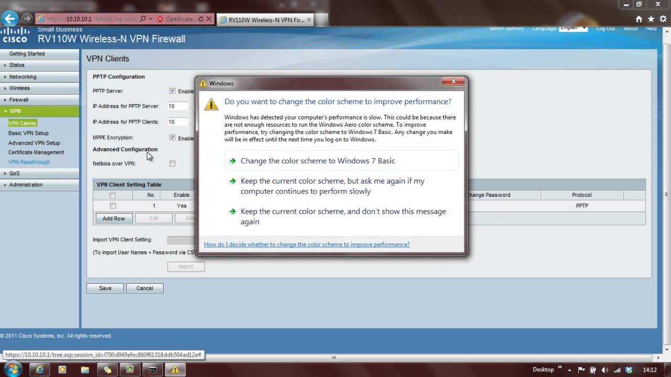The width and height of the screenshot is (671, 377).
Task: Open Getting Started in sidebar
Action: (x=27, y=54)
